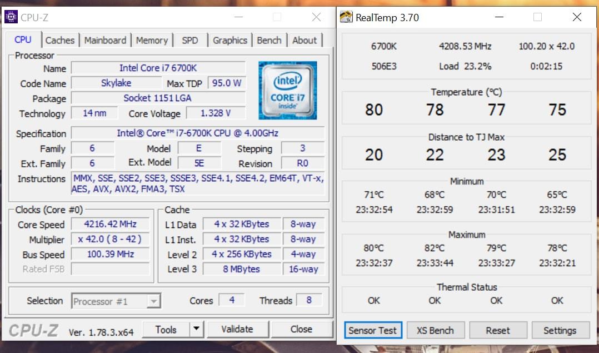The height and width of the screenshot is (353, 599).
Task: Click the Revision value 'R0'
Action: 302,163
